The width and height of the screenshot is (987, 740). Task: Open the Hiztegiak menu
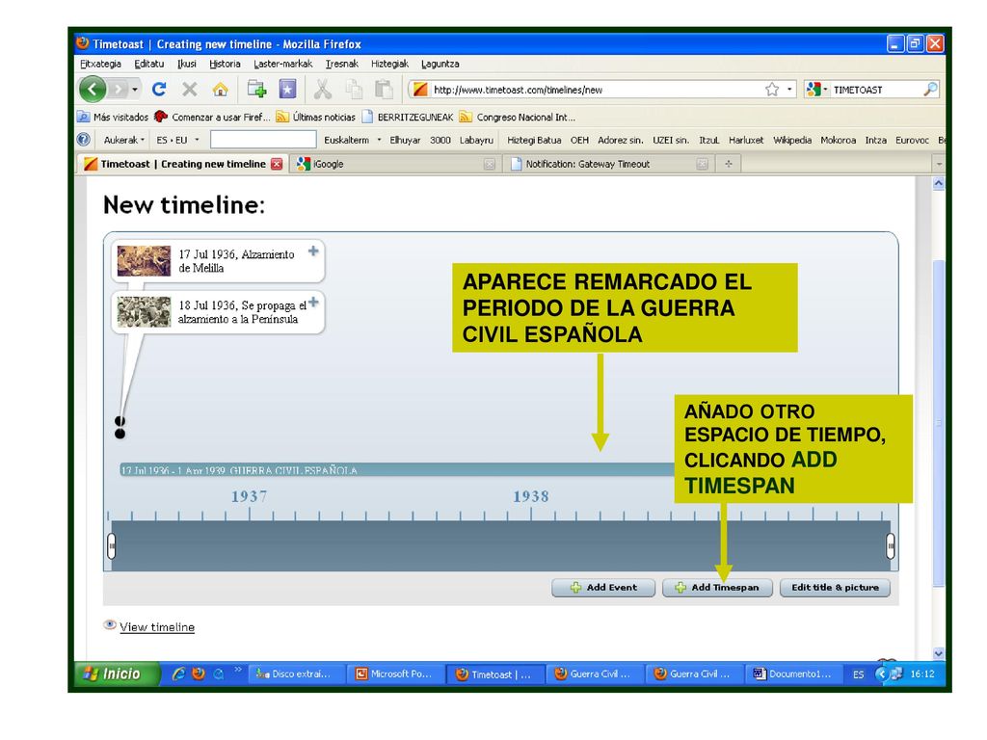[x=389, y=64]
